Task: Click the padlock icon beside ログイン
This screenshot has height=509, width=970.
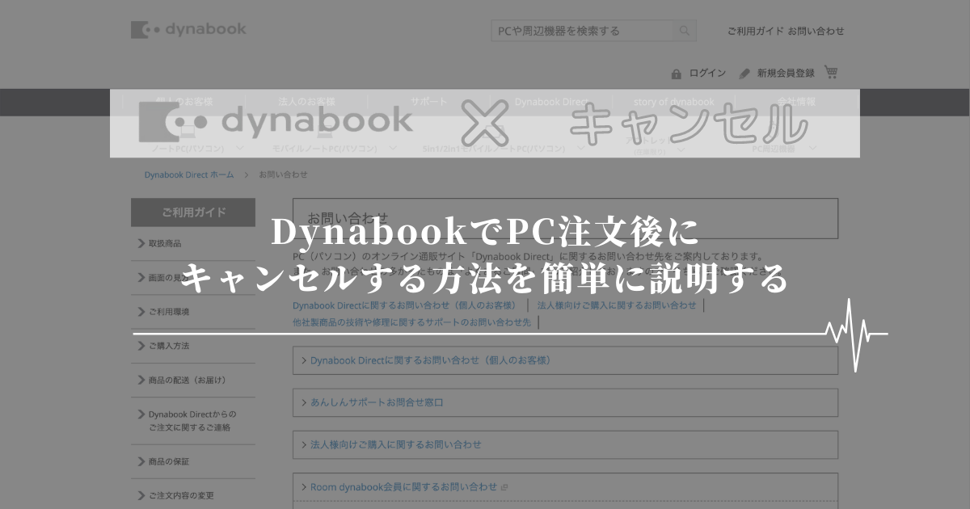Action: point(676,74)
